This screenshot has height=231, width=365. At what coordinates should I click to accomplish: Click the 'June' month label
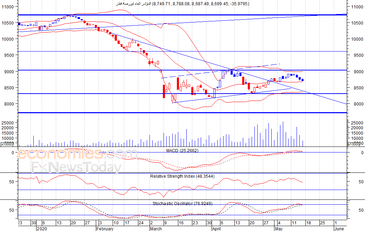pyautogui.click(x=339, y=229)
